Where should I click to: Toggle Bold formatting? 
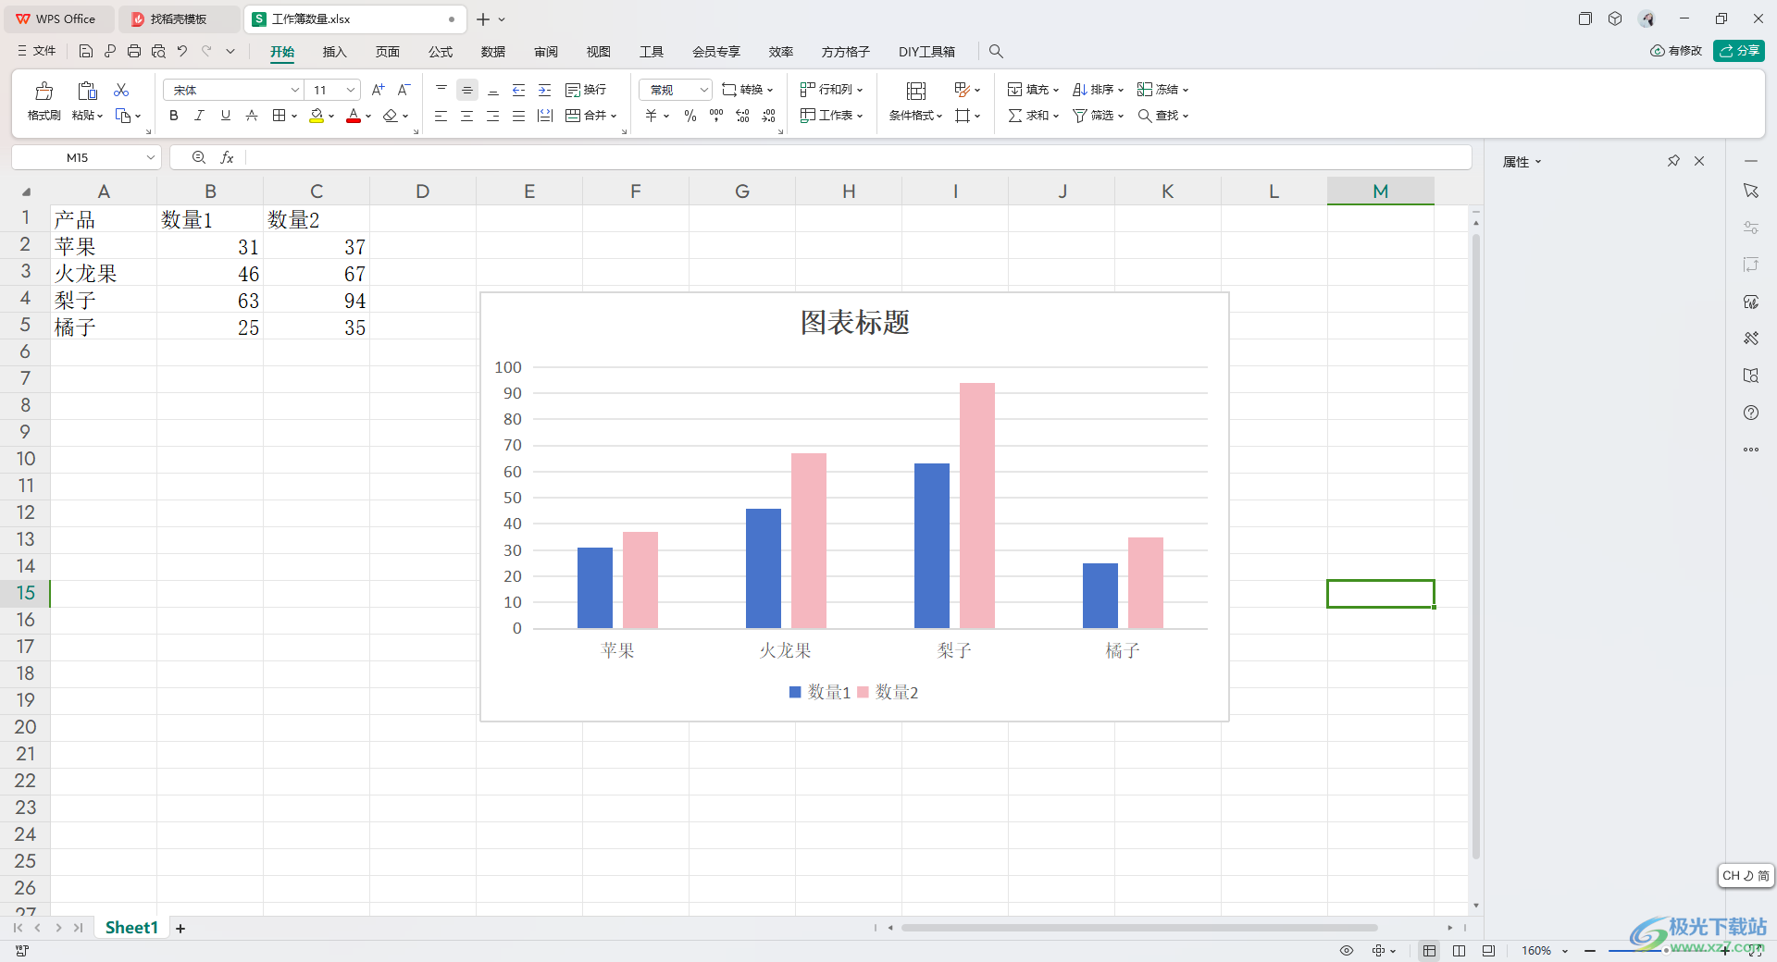pos(173,116)
